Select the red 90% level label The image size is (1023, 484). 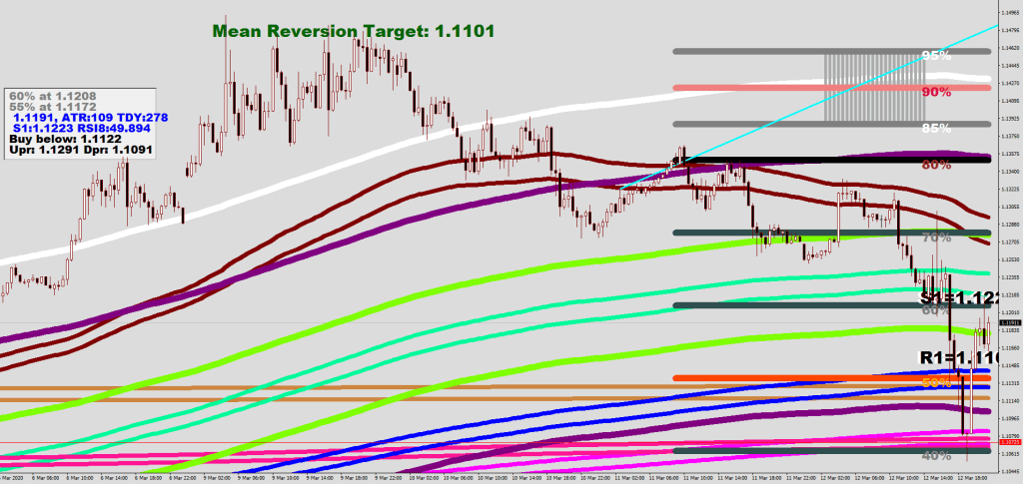tap(935, 92)
